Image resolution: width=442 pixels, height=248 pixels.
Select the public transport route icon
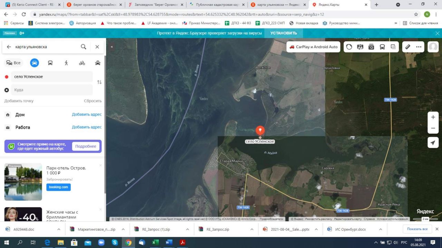point(50,63)
